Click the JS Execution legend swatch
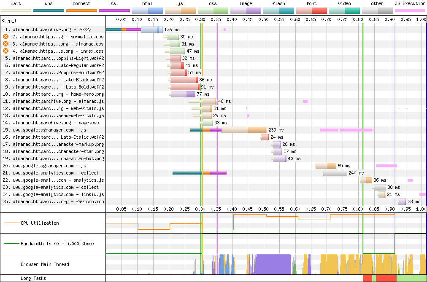The width and height of the screenshot is (427, 282). coord(410,10)
